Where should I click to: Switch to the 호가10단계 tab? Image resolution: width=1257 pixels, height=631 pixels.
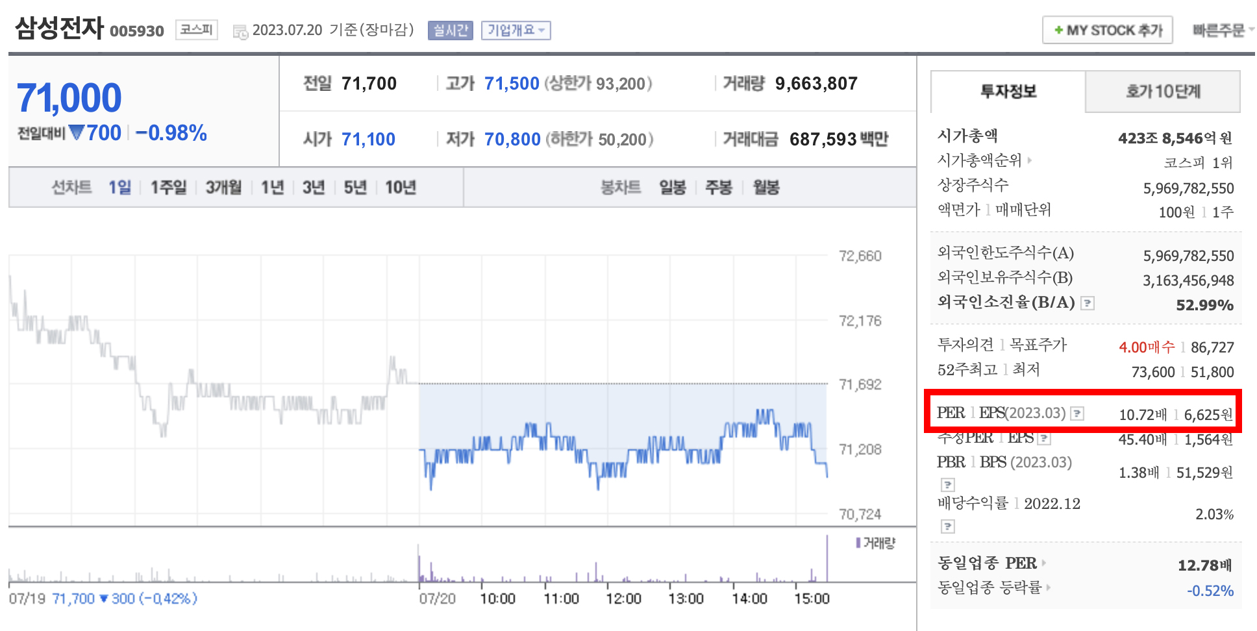click(x=1163, y=92)
